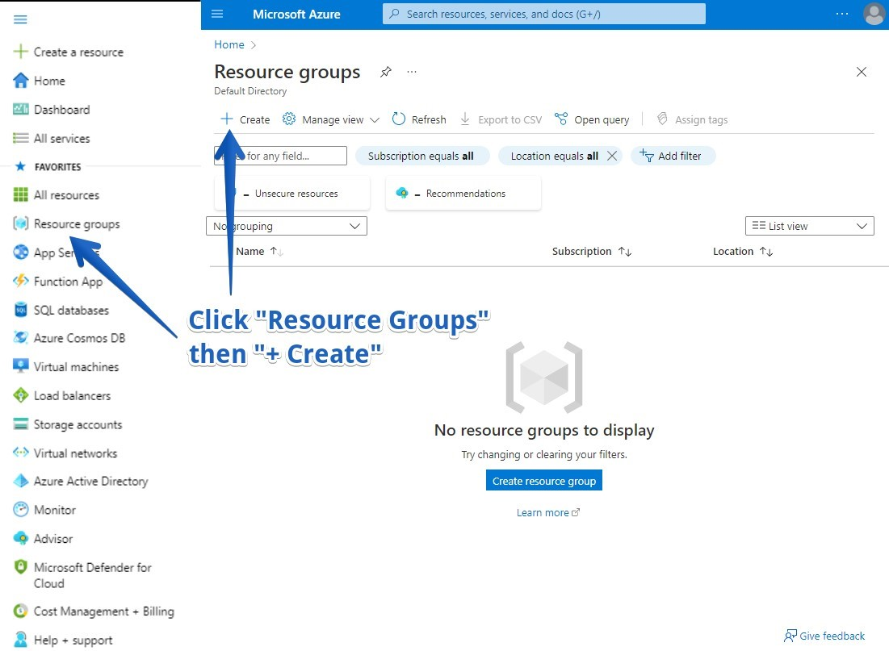Open the Azure portal hamburger menu

(x=217, y=15)
